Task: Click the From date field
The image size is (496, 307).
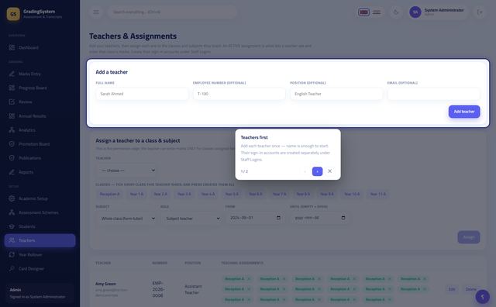Action: tap(255, 218)
